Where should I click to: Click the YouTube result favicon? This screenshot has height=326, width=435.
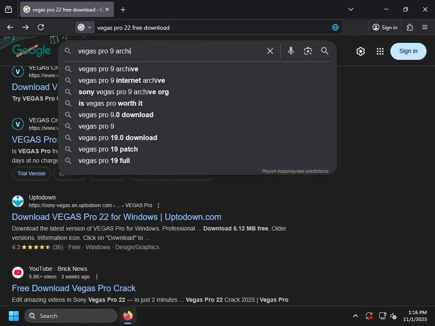coord(18,273)
